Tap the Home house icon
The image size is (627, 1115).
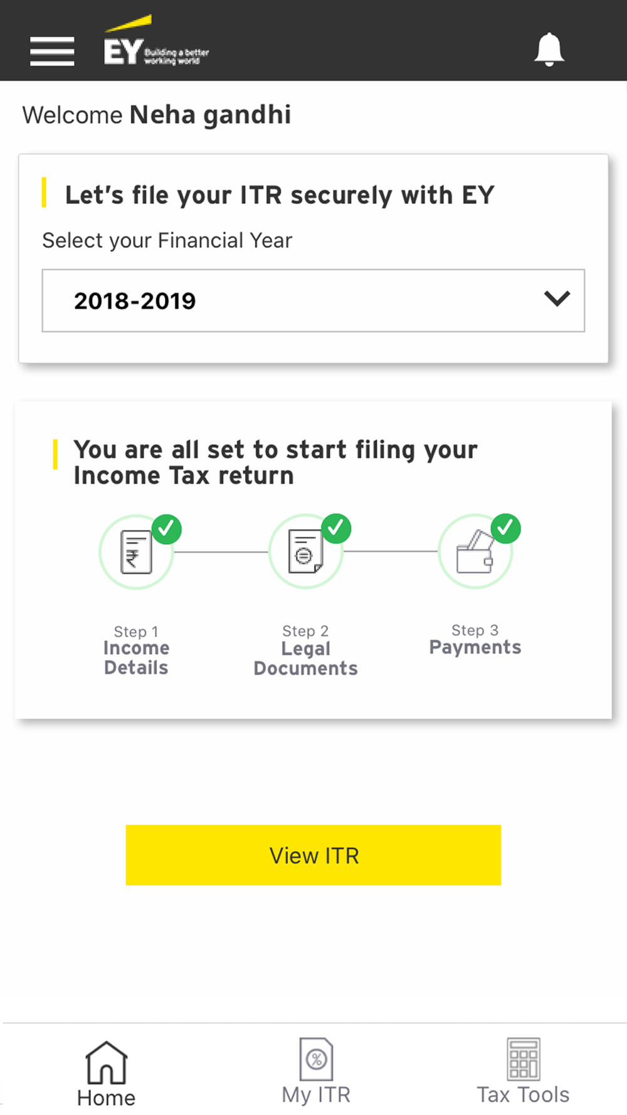pos(106,1062)
